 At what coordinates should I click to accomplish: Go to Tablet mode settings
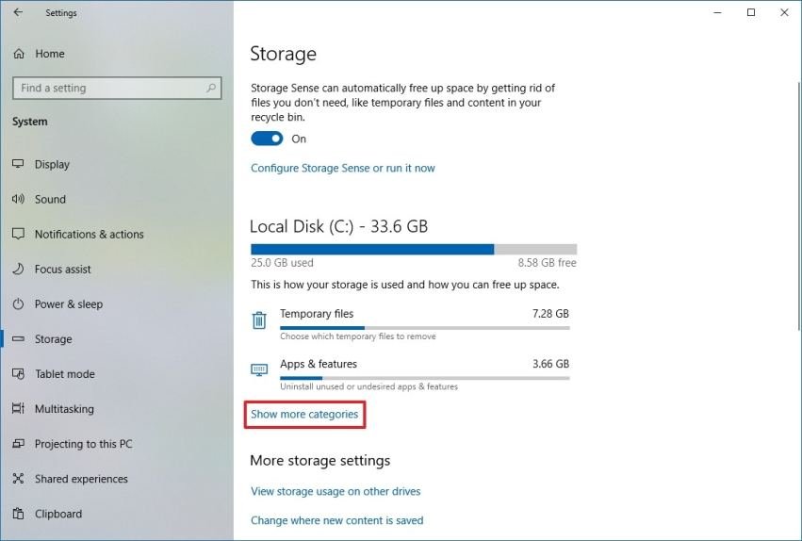(64, 374)
